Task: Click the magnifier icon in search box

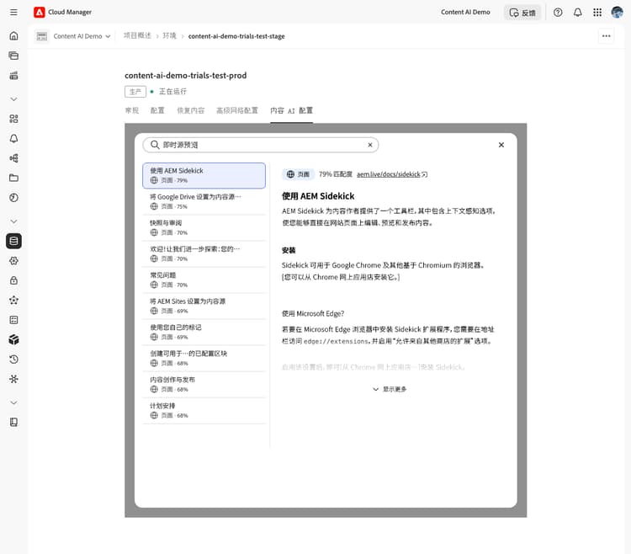Action: coord(155,145)
